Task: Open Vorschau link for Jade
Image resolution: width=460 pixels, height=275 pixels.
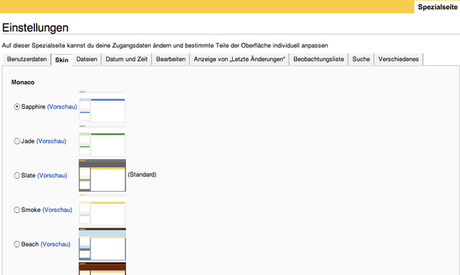Action: pyautogui.click(x=51, y=141)
